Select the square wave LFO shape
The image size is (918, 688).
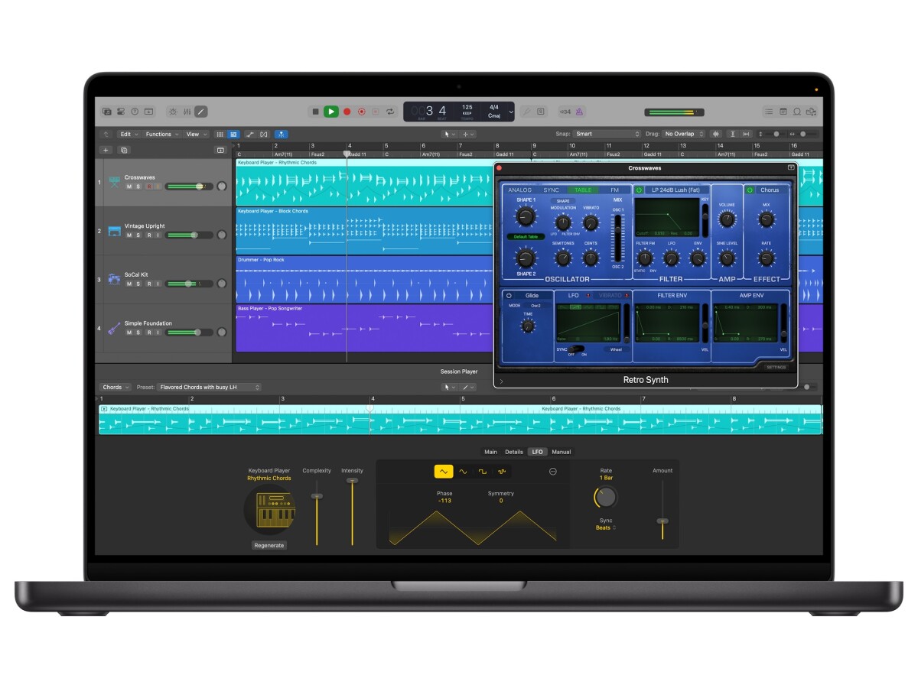pyautogui.click(x=482, y=472)
